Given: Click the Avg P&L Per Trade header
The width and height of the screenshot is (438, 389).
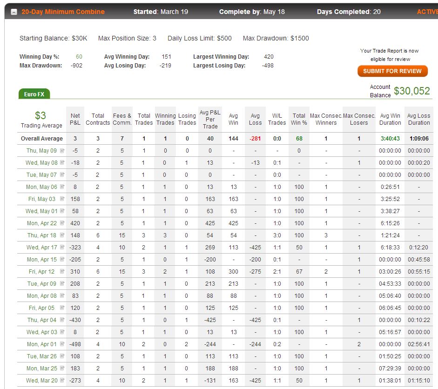Looking at the screenshot, I should click(210, 120).
